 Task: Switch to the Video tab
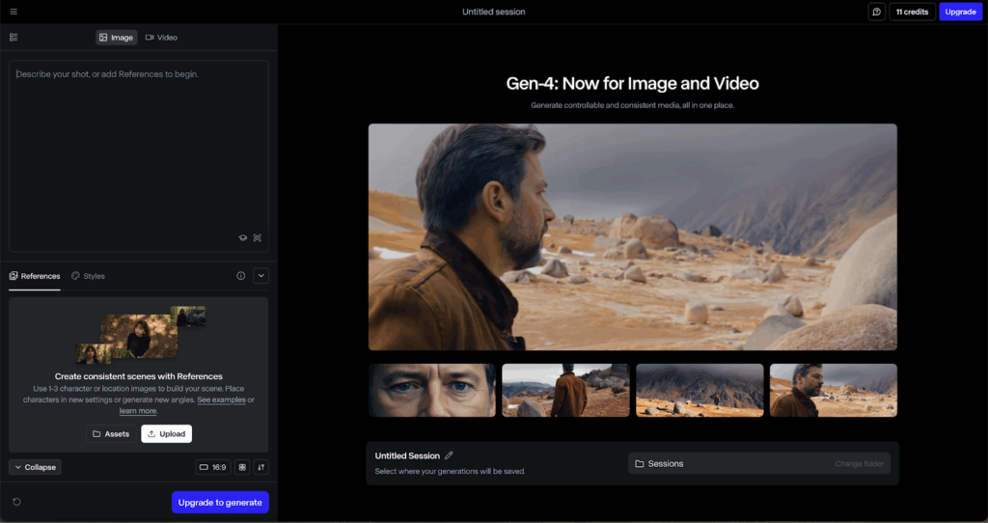point(161,38)
